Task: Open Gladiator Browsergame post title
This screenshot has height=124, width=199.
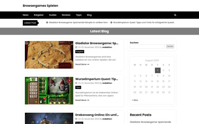Action: (x=97, y=43)
